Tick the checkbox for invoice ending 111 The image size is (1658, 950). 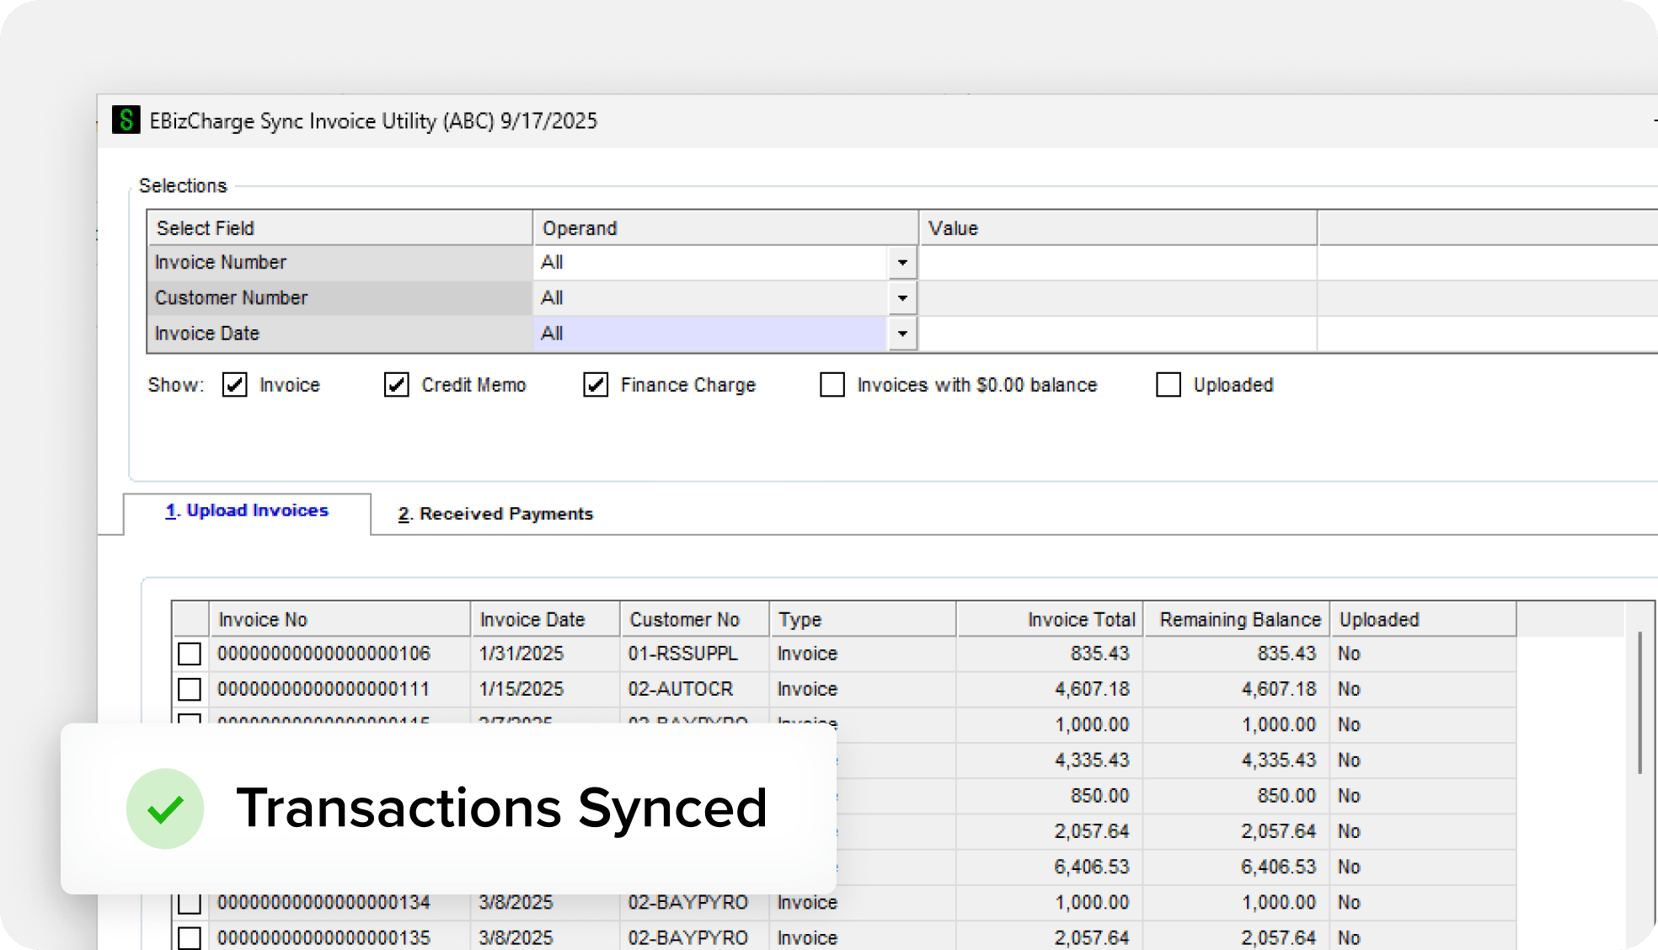click(190, 689)
